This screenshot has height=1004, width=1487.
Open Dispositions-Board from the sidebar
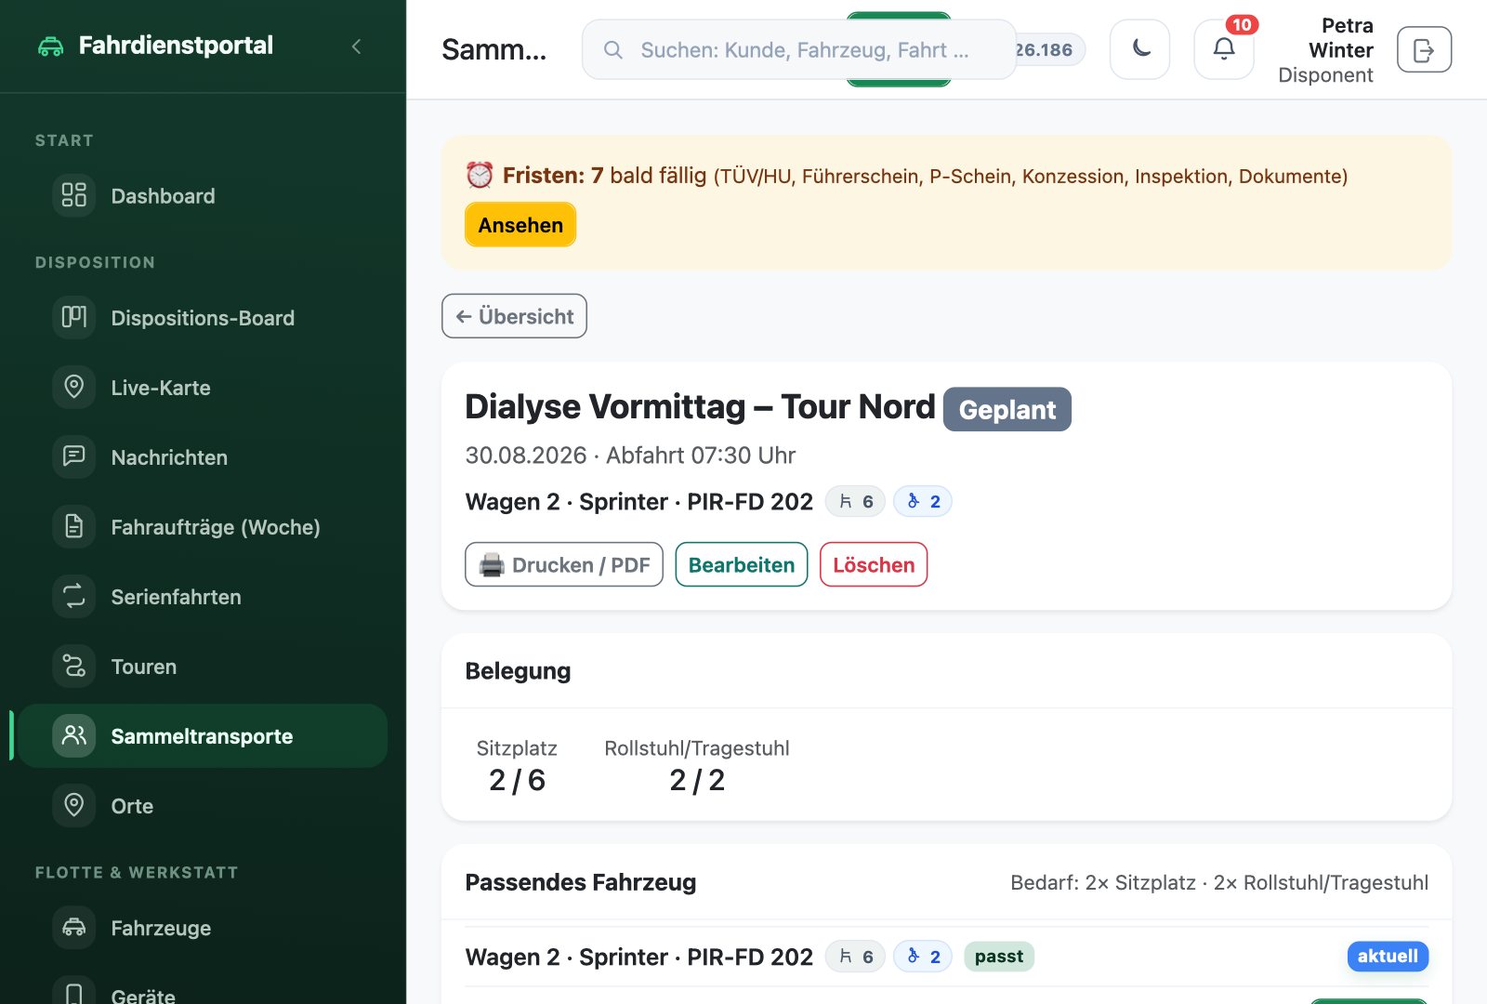coord(203,317)
